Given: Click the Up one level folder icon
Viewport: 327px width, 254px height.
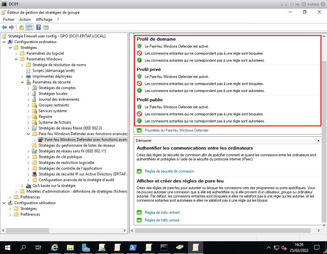Looking at the screenshot, I should pos(21,27).
